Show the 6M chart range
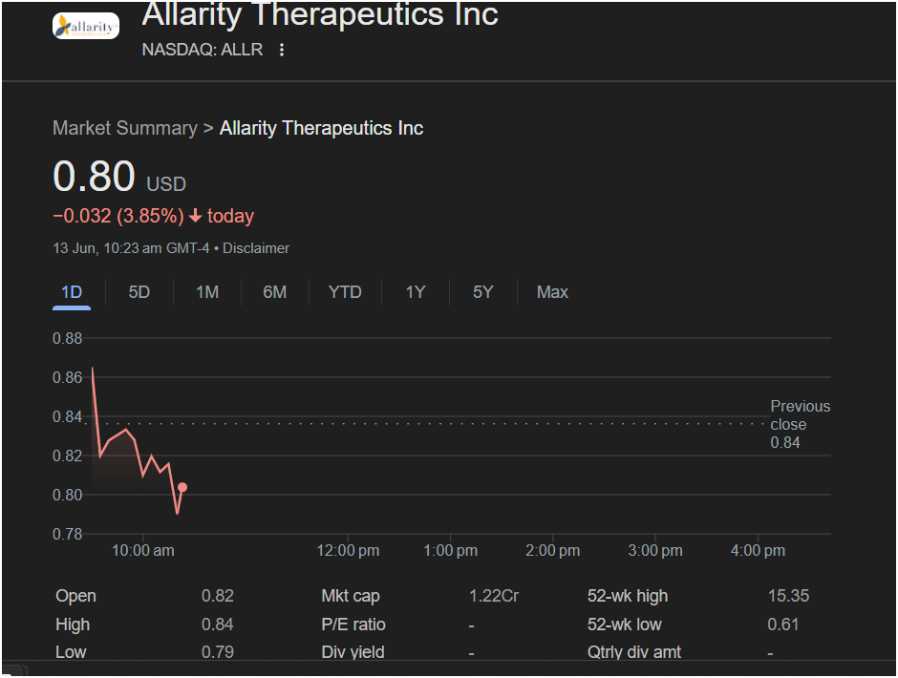 coord(275,292)
